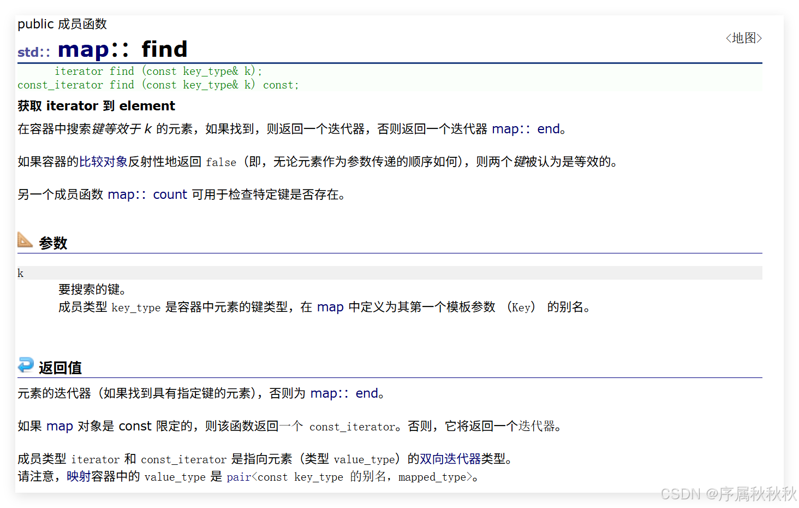Image resolution: width=799 pixels, height=508 pixels.
Task: Click the 'pair<const key_type' code text
Action: point(285,477)
